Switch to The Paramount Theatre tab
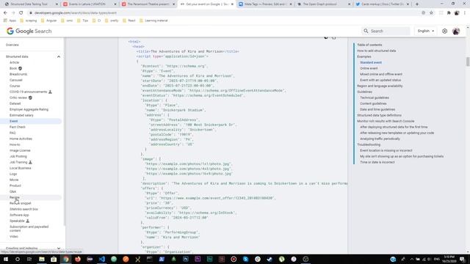The image size is (470, 264). click(148, 4)
